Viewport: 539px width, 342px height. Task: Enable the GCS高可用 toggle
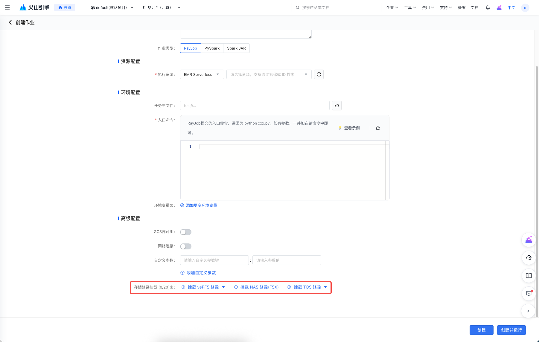[x=185, y=232]
